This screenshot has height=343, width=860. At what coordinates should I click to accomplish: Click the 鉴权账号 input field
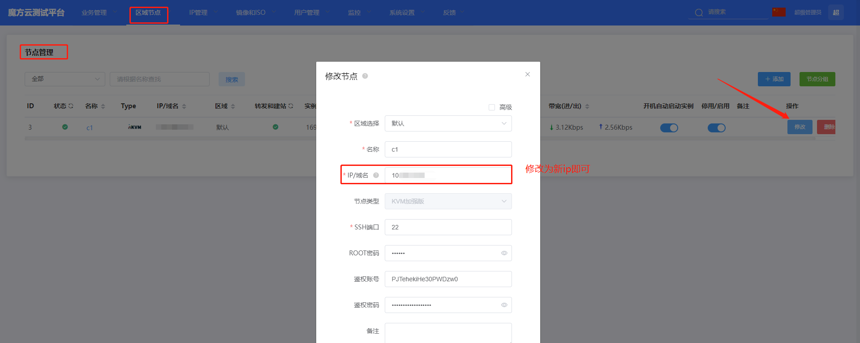tap(448, 279)
